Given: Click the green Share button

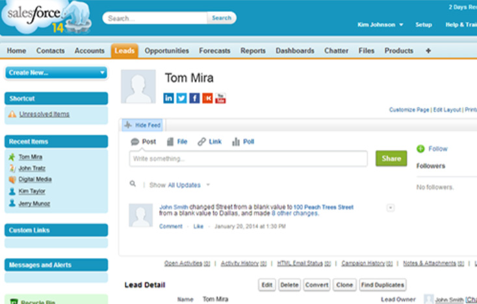Looking at the screenshot, I should coord(391,158).
